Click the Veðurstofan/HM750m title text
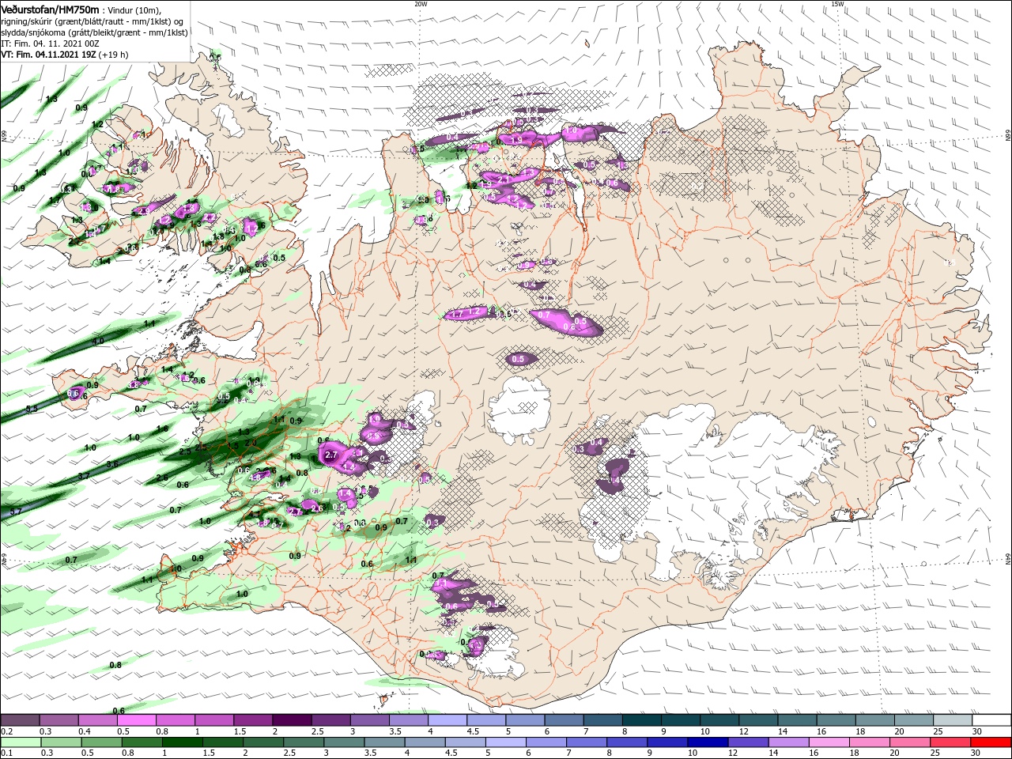This screenshot has height=759, width=1012. (x=49, y=9)
